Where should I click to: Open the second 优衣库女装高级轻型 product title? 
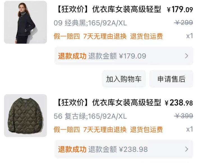coord(109,103)
